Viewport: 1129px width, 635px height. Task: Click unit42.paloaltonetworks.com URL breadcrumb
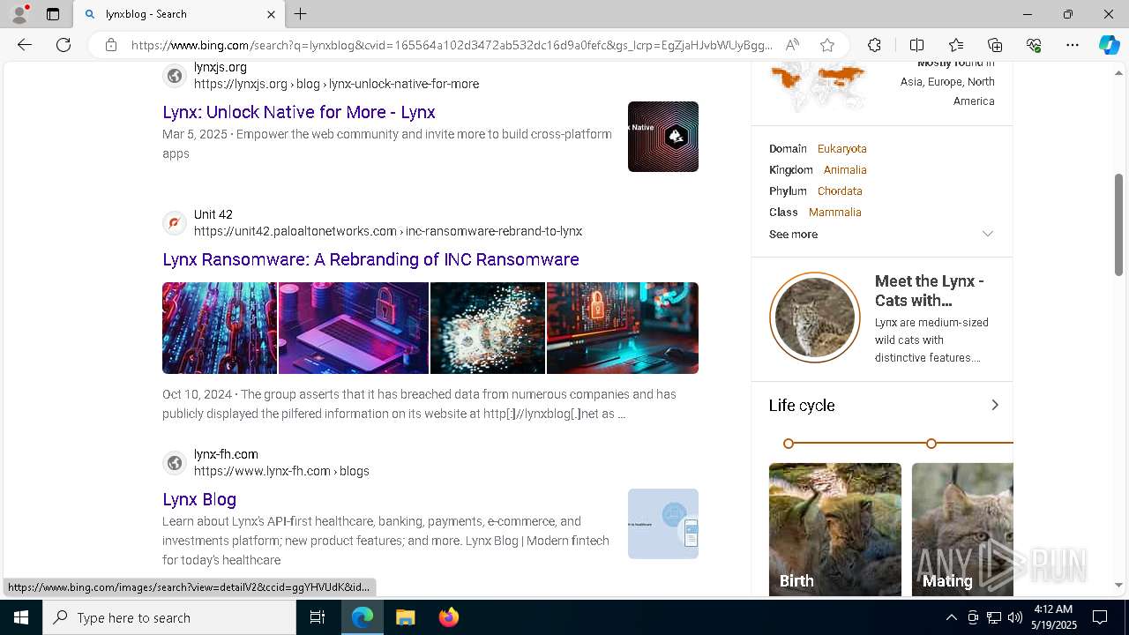click(x=388, y=231)
